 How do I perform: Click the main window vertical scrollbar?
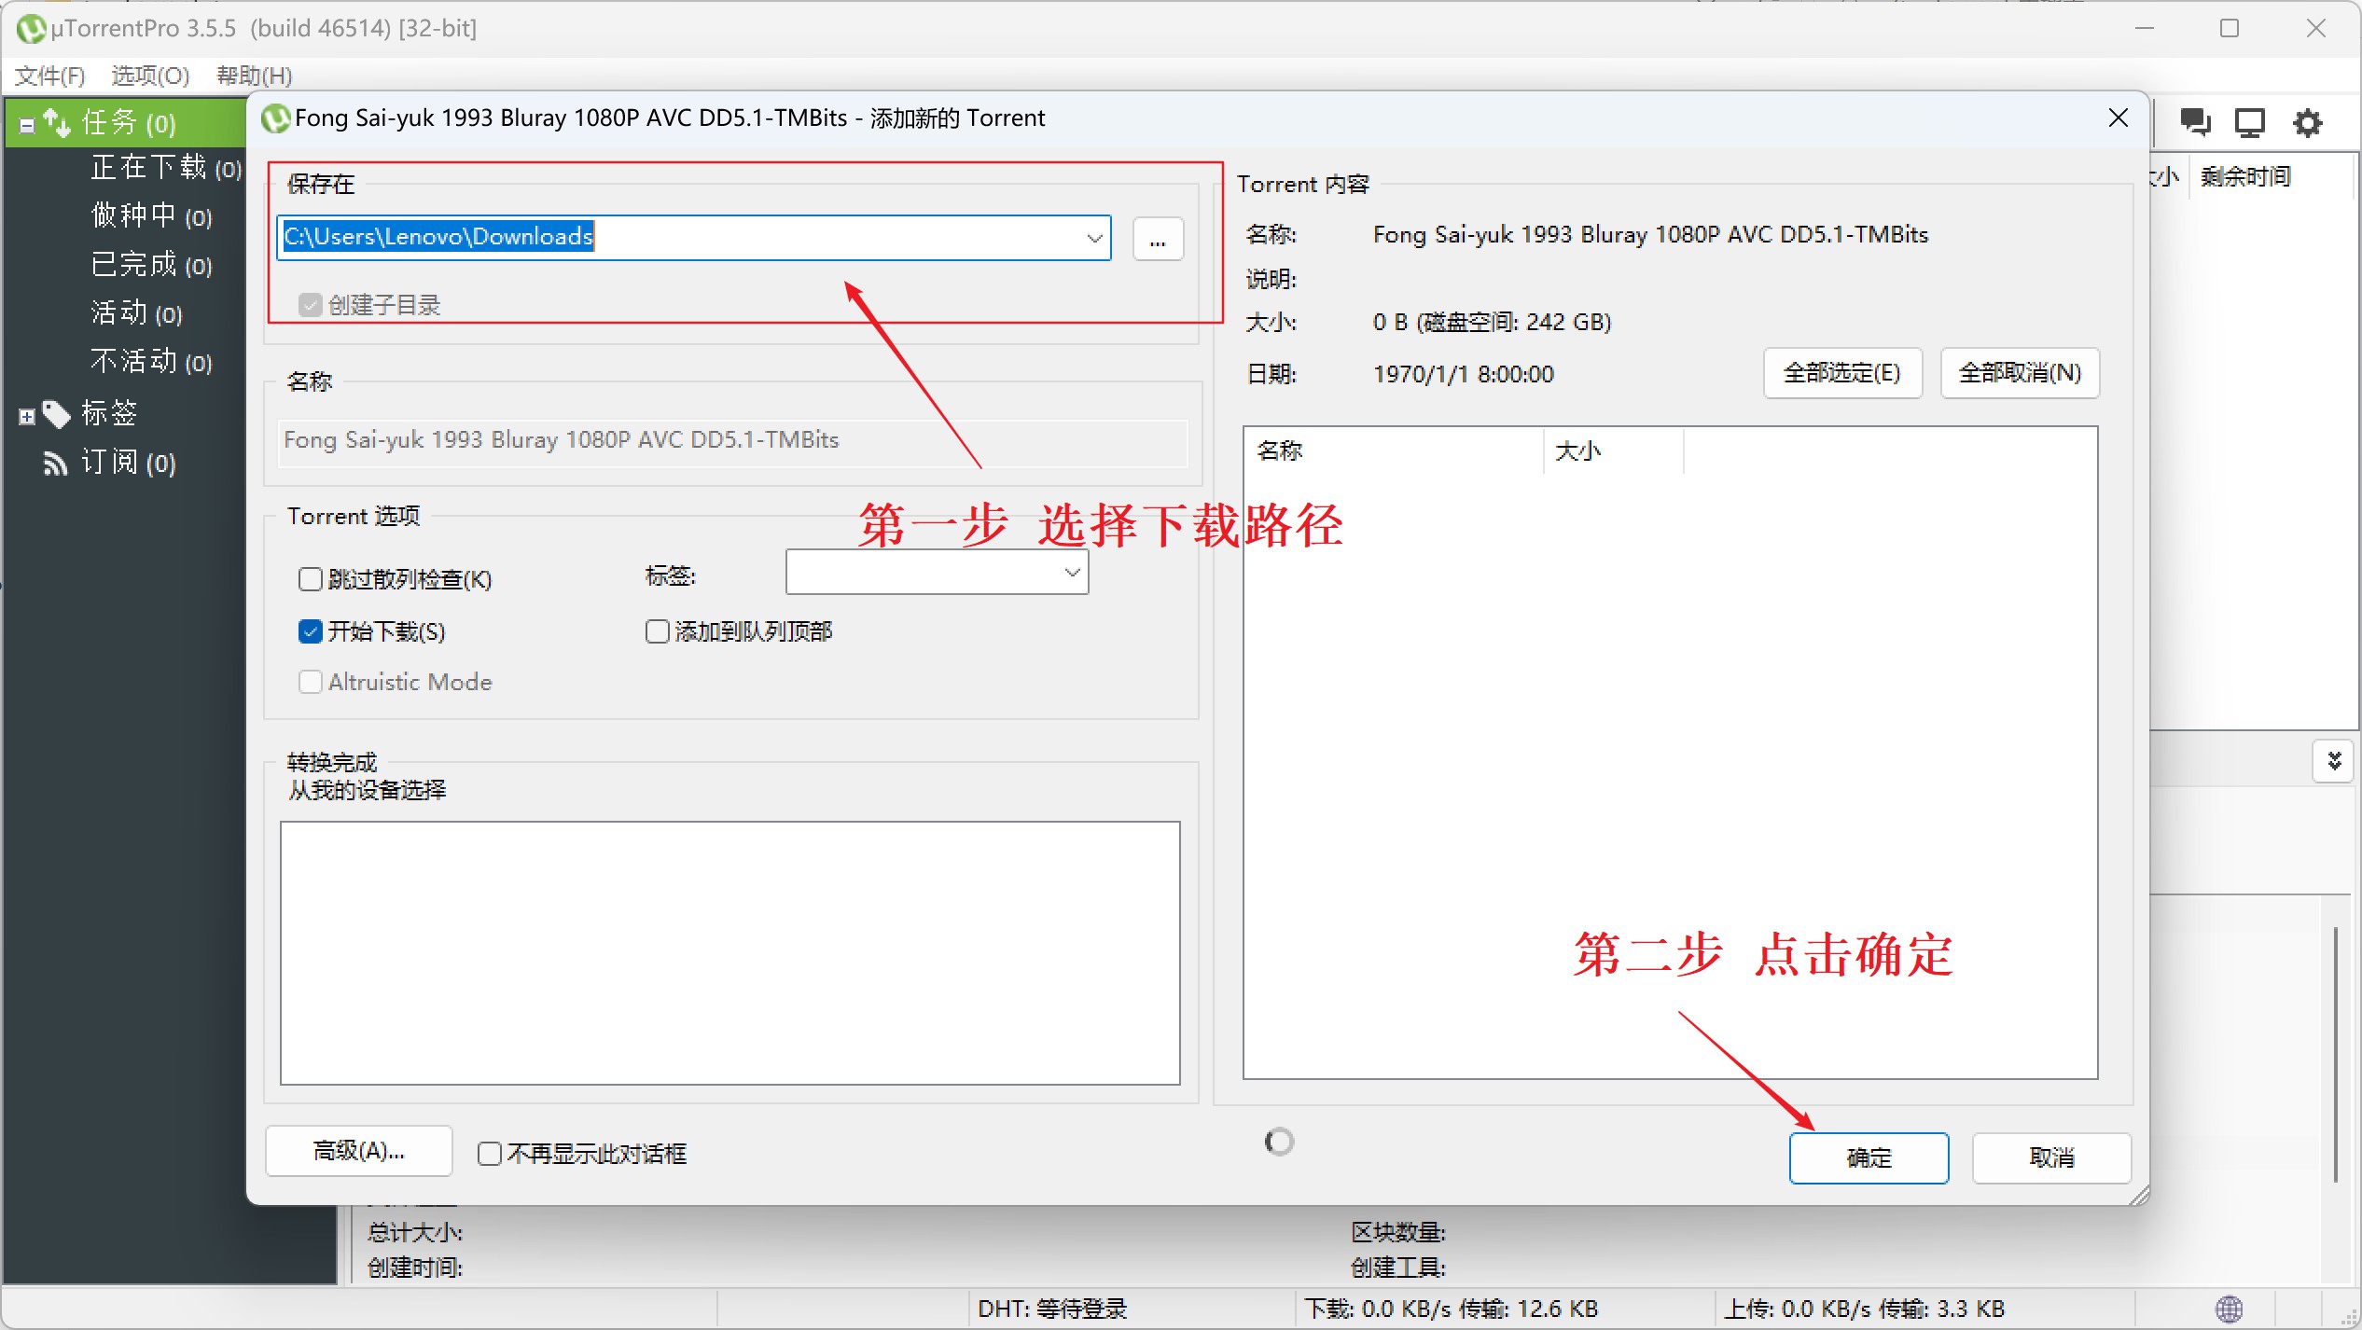click(2335, 1054)
